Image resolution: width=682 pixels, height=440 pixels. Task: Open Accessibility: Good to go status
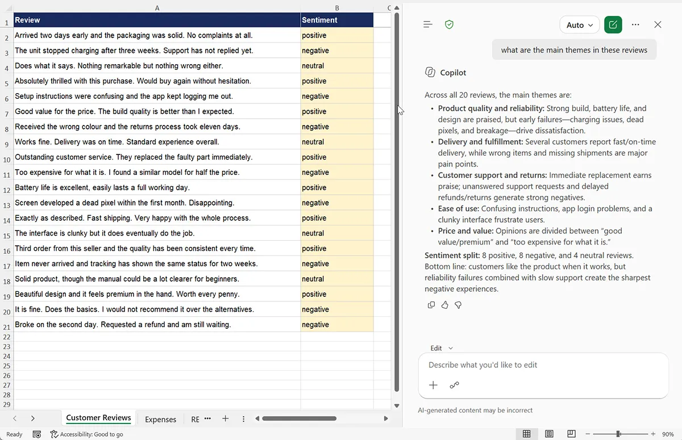click(86, 434)
